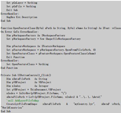Click the 'MsgBox Err.Description' line

(22, 17)
